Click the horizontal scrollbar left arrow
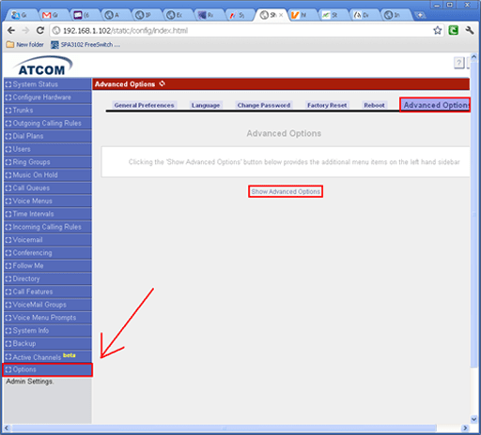This screenshot has width=481, height=435. 7,427
